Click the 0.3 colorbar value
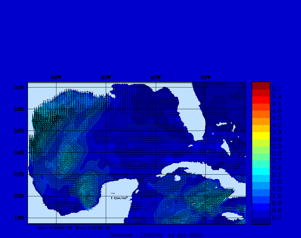301x238 pixels. [x=277, y=217]
